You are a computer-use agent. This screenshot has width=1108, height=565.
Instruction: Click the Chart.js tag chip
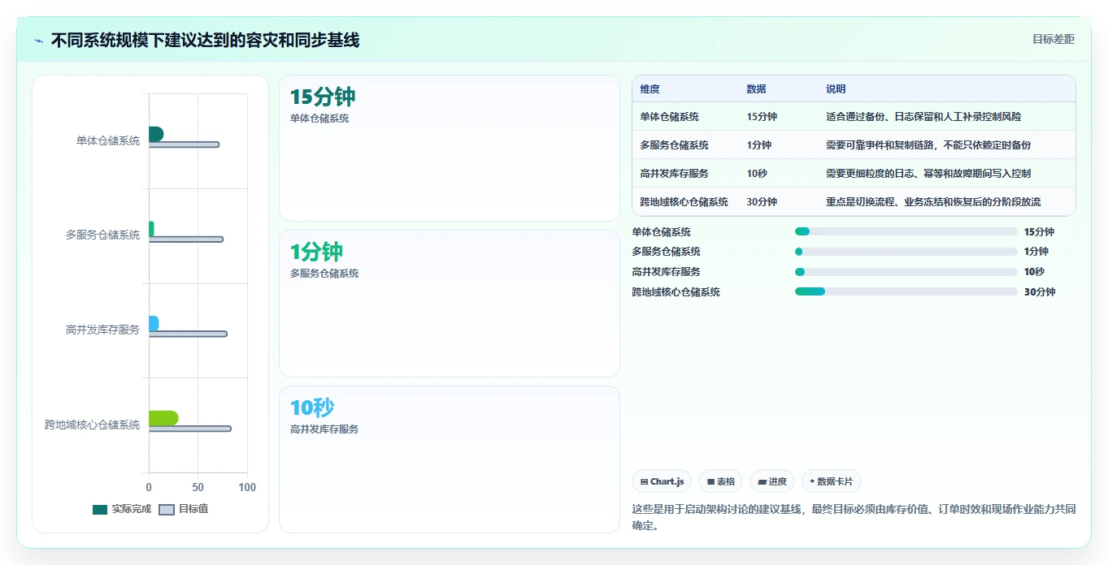(662, 481)
